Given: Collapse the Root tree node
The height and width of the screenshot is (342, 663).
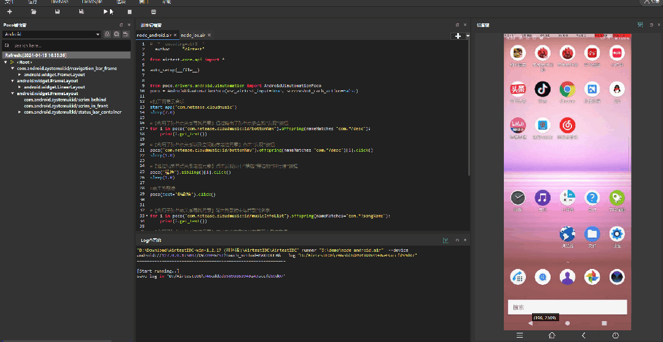Looking at the screenshot, I should [x=6, y=62].
